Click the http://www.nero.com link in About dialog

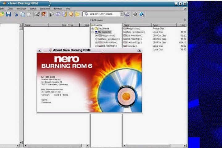[x=52, y=90]
